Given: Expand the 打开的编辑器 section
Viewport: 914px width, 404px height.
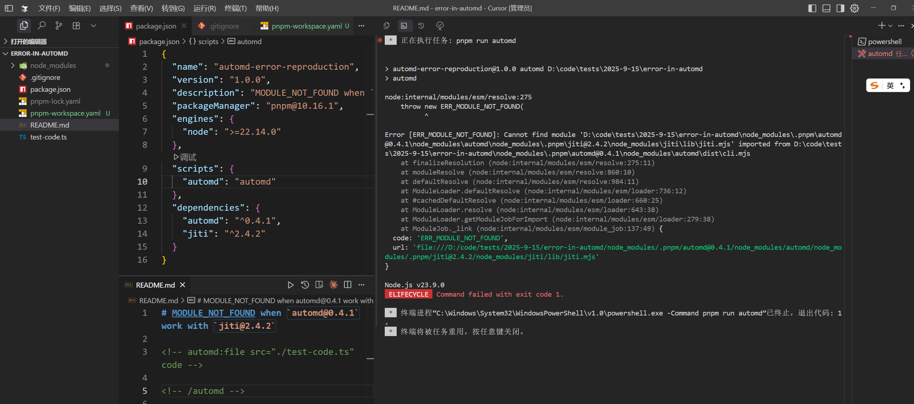Looking at the screenshot, I should (x=59, y=41).
